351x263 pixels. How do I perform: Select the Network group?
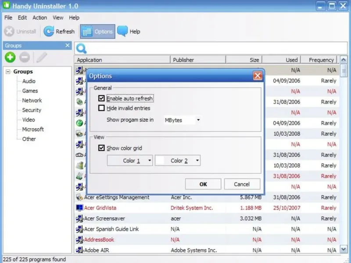click(32, 100)
